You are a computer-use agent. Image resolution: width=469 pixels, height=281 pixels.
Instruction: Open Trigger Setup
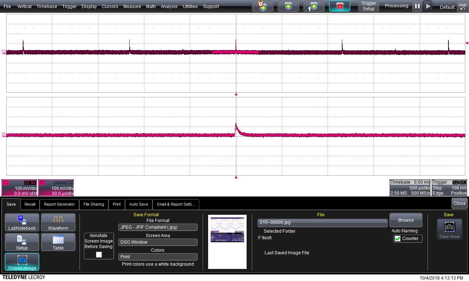click(369, 6)
